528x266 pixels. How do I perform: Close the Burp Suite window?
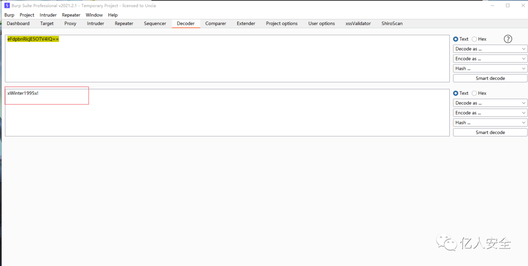[x=522, y=5]
